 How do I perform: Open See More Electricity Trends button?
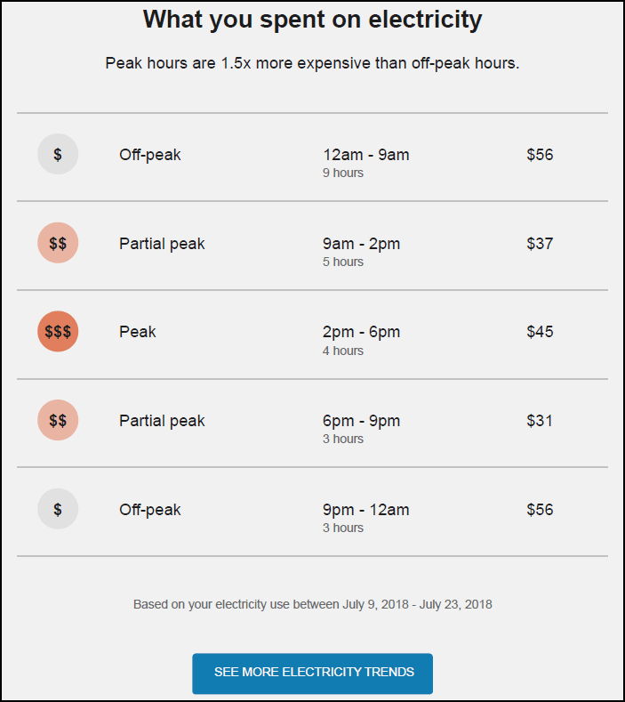click(312, 674)
